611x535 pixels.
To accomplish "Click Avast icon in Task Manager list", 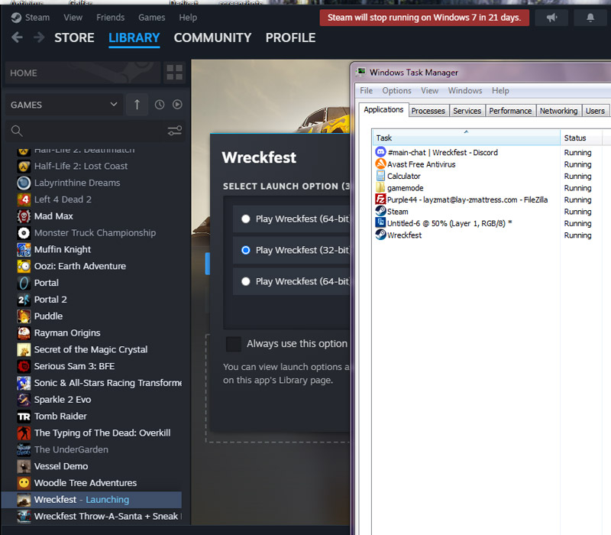I will tap(380, 164).
